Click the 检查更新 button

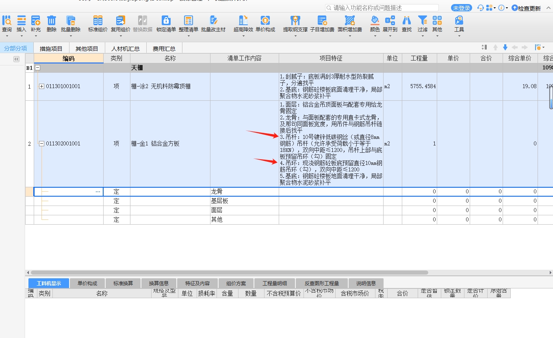(x=526, y=8)
